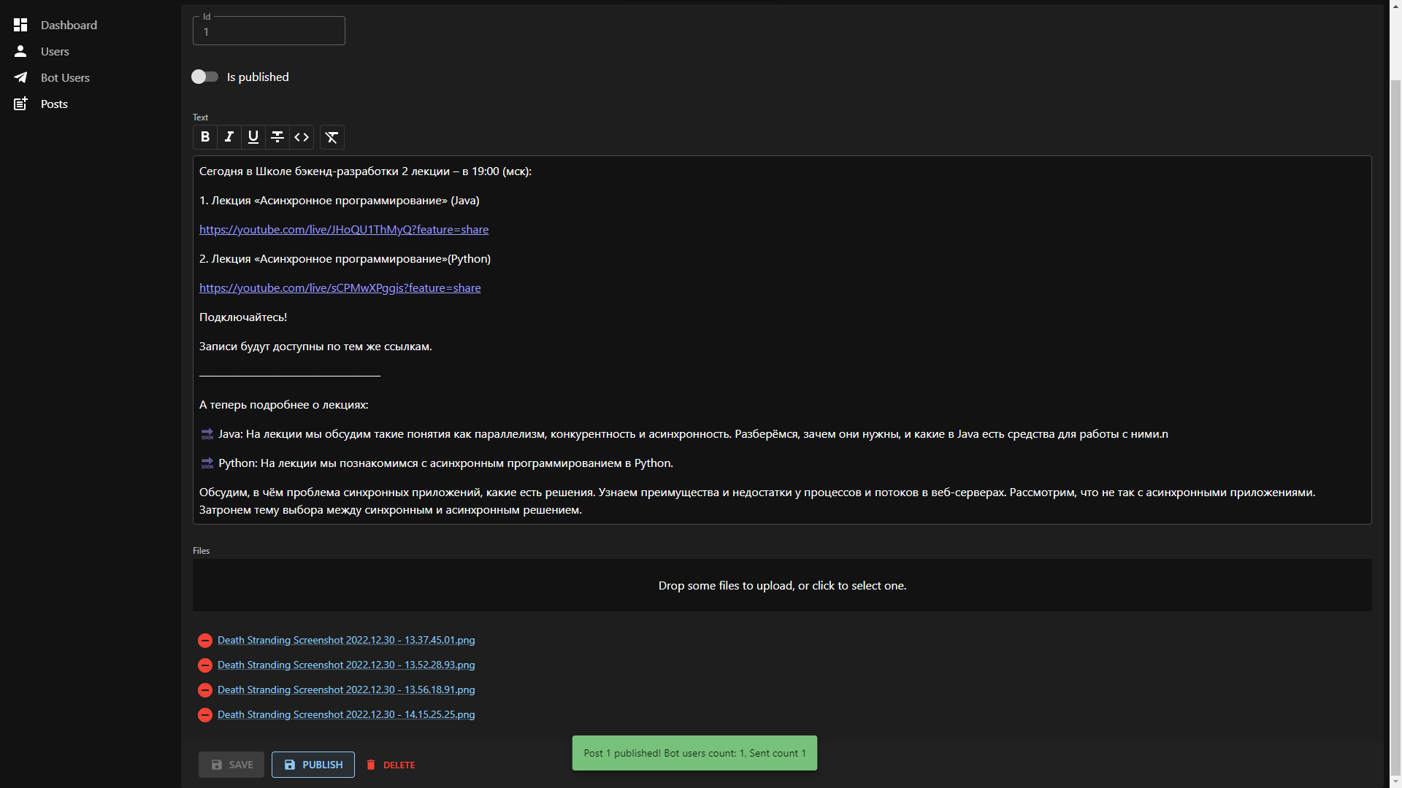Click the '2. Лекция' Python line
The image size is (1402, 788).
pos(345,258)
